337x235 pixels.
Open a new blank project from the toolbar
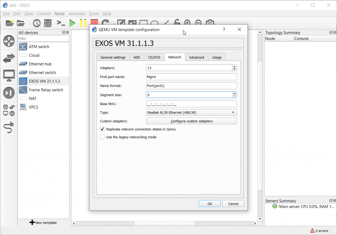[10, 23]
